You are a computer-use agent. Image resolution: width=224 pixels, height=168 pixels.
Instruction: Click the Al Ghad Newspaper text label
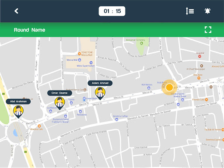(196, 69)
